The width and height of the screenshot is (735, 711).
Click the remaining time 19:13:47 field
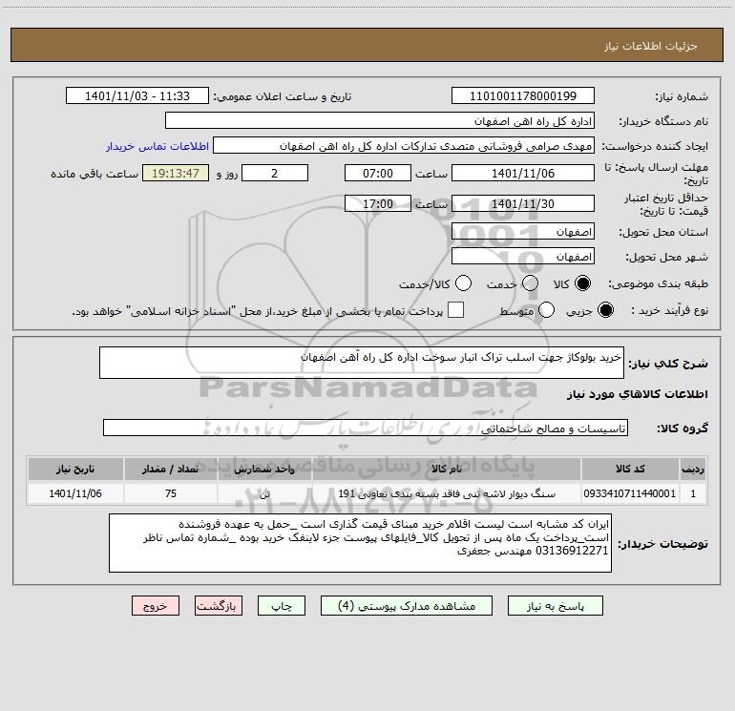pyautogui.click(x=176, y=173)
